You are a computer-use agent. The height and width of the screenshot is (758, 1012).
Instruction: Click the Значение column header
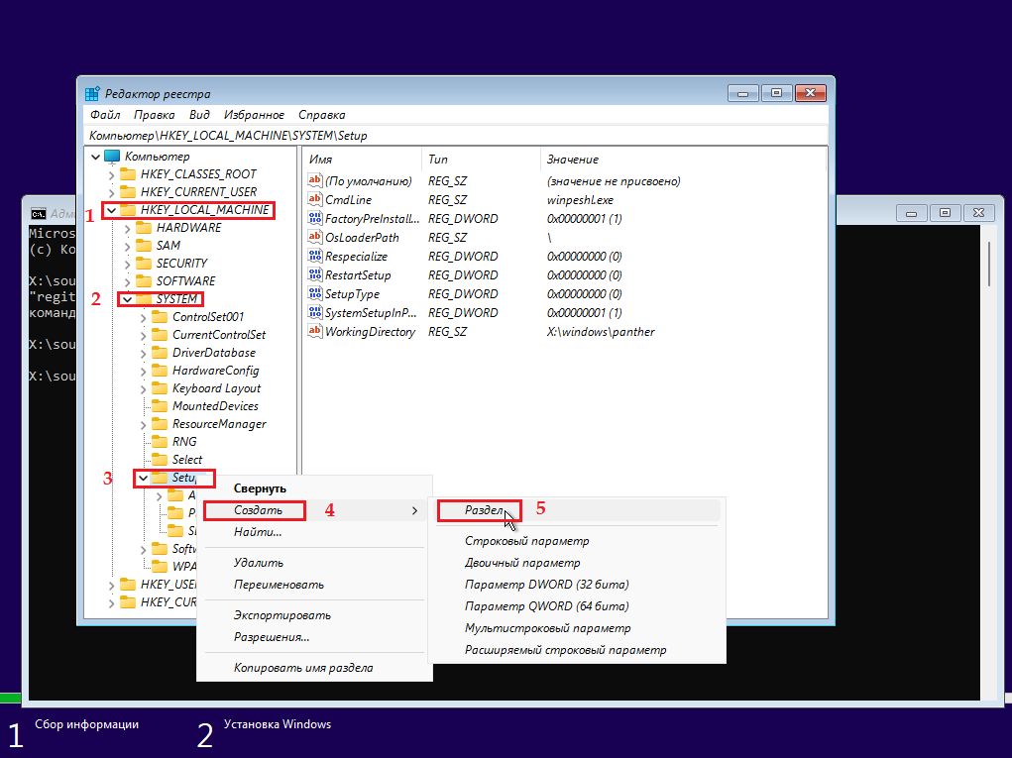pyautogui.click(x=573, y=160)
